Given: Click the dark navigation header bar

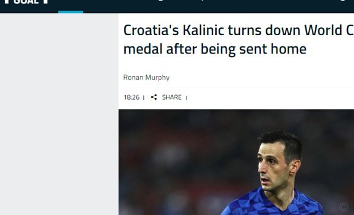Looking at the screenshot, I should [x=177, y=7].
